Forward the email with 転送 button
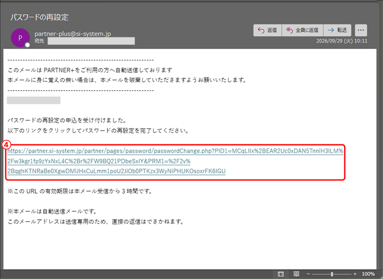 tap(337, 30)
